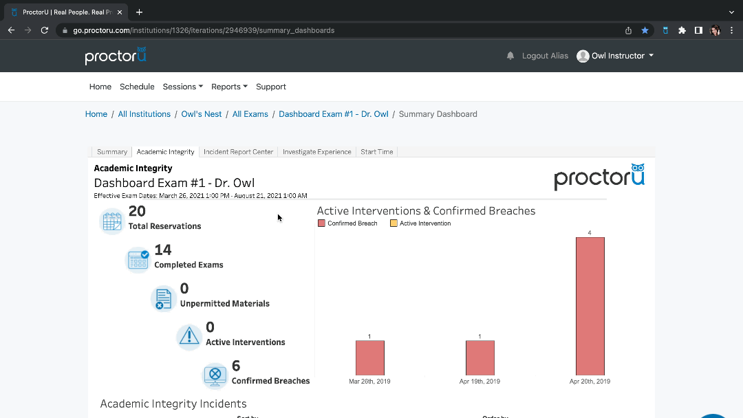Viewport: 743px width, 418px height.
Task: Go back with browser back arrow
Action: (x=12, y=30)
